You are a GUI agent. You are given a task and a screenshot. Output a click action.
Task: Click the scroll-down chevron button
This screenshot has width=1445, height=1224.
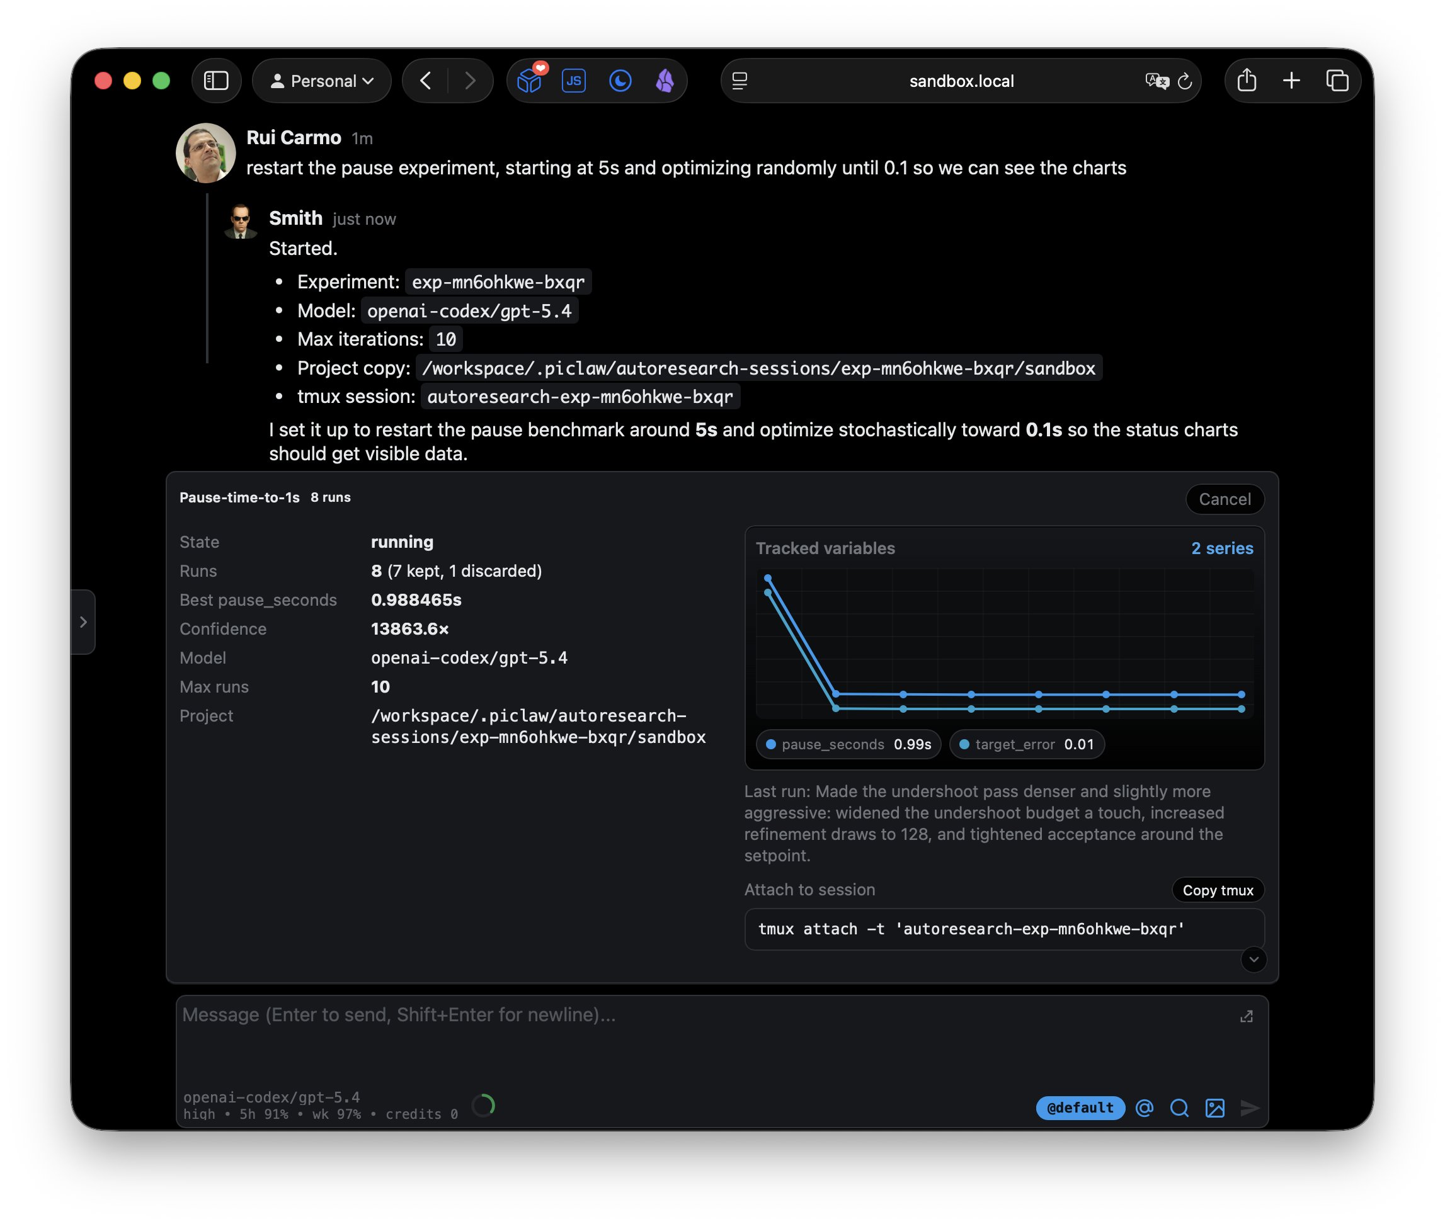click(x=1254, y=960)
